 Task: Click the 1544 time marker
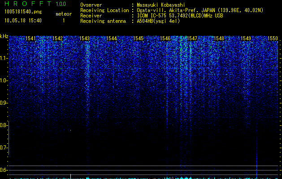(x=111, y=38)
